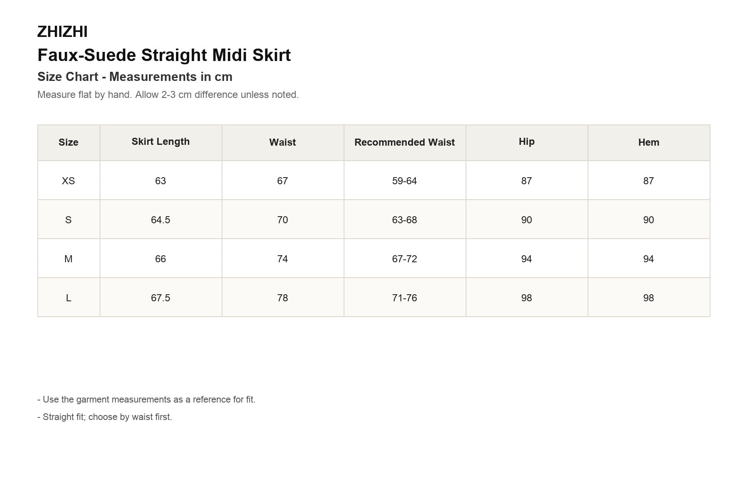Image resolution: width=747 pixels, height=498 pixels.
Task: Click the Waist column header
Action: click(283, 142)
